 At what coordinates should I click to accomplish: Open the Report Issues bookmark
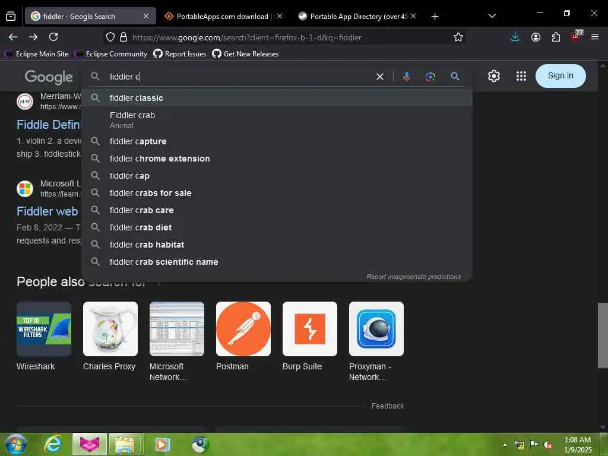tap(180, 54)
